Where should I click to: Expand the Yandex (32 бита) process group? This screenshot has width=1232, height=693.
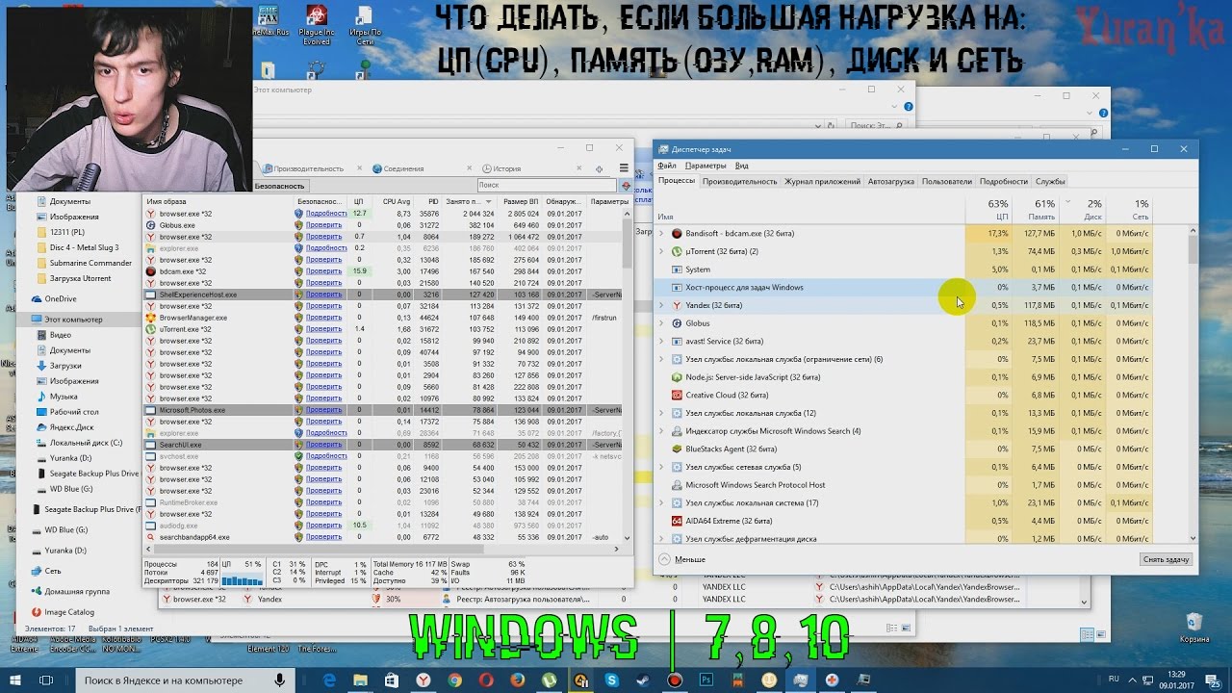click(x=660, y=305)
